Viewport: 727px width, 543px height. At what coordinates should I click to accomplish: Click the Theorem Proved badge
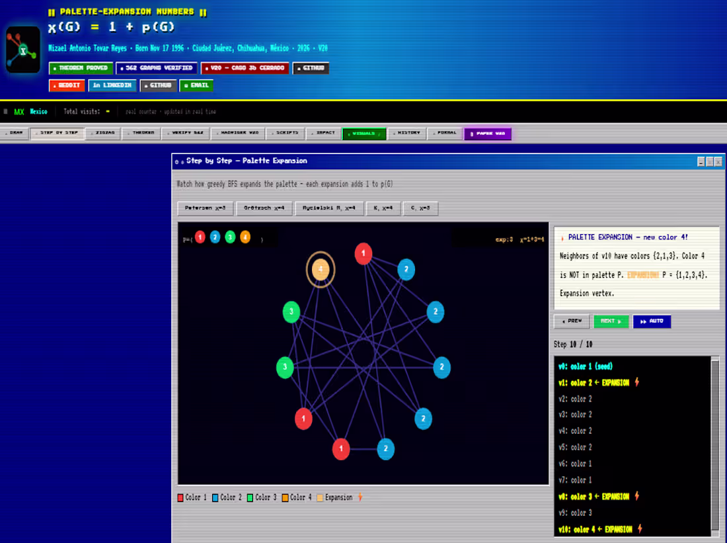point(81,68)
